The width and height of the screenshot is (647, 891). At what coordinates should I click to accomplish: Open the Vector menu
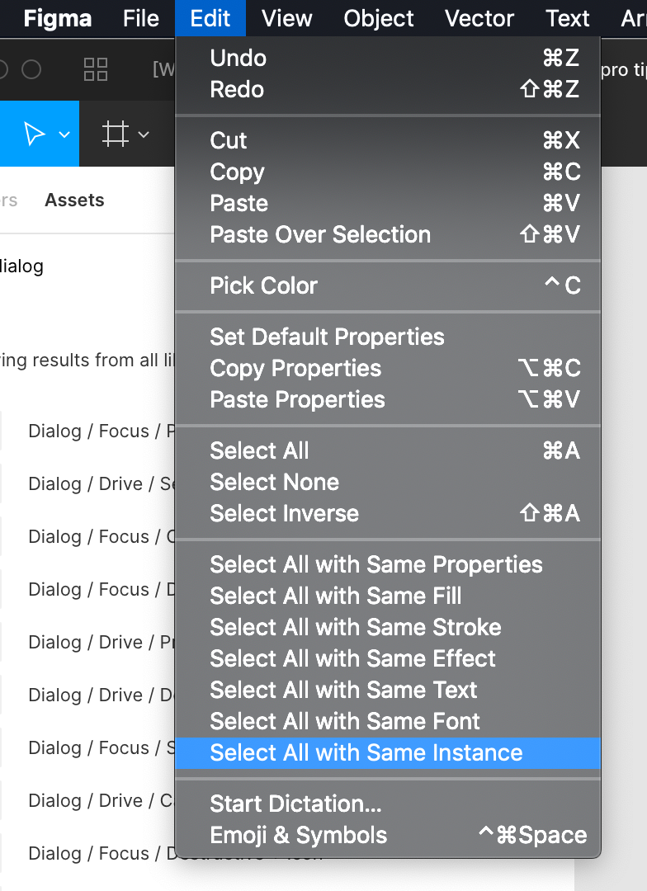point(479,18)
